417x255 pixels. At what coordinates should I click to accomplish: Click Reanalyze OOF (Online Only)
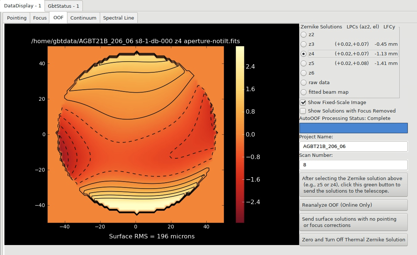tap(353, 205)
